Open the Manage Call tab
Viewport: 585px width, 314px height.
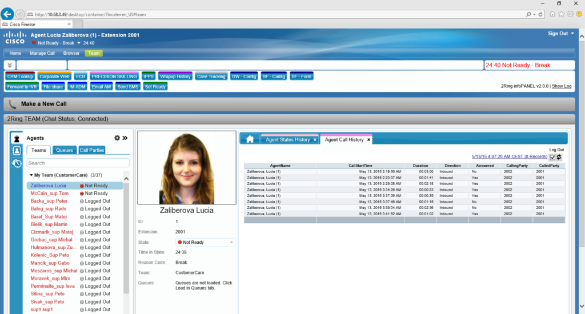pyautogui.click(x=42, y=53)
